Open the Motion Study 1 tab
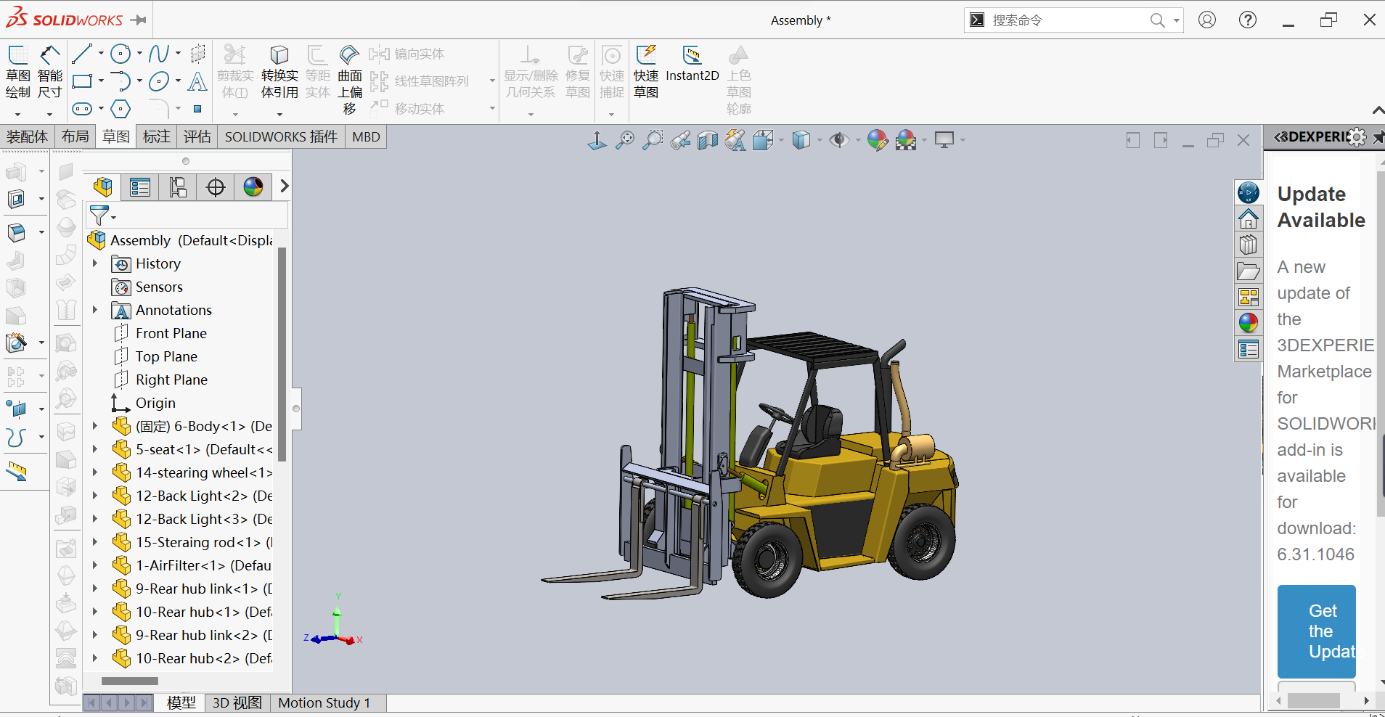Image resolution: width=1385 pixels, height=717 pixels. pyautogui.click(x=324, y=702)
